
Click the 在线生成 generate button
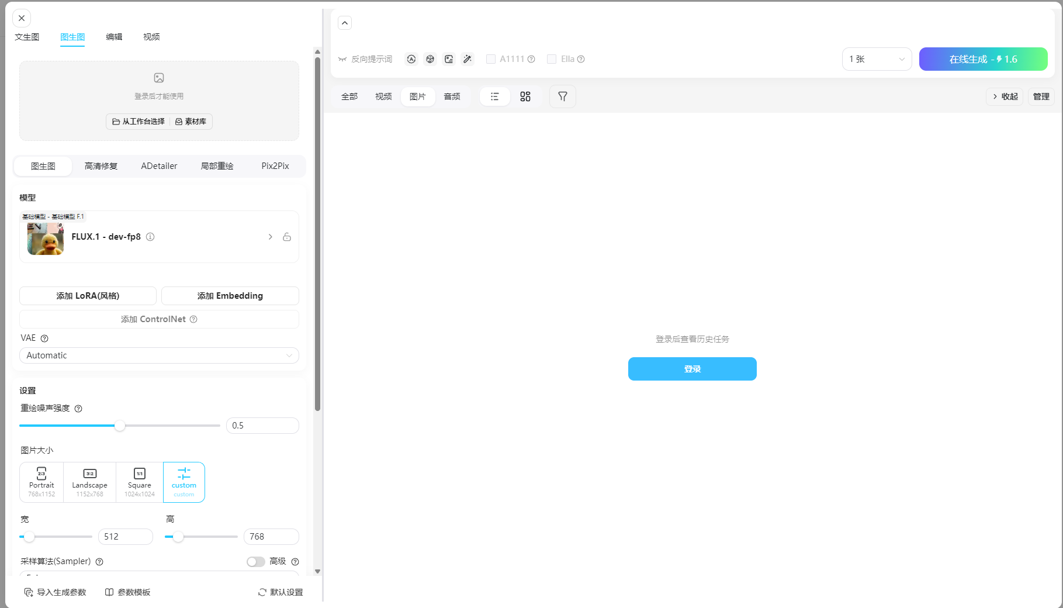[983, 59]
